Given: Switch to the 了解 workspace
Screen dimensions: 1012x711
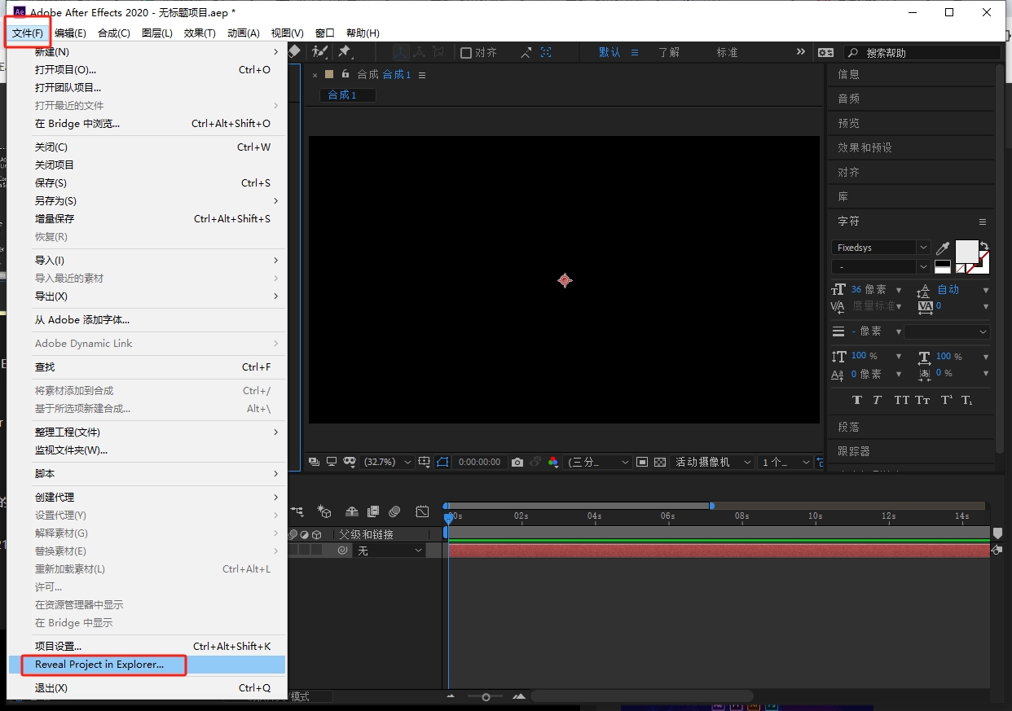Looking at the screenshot, I should point(668,52).
